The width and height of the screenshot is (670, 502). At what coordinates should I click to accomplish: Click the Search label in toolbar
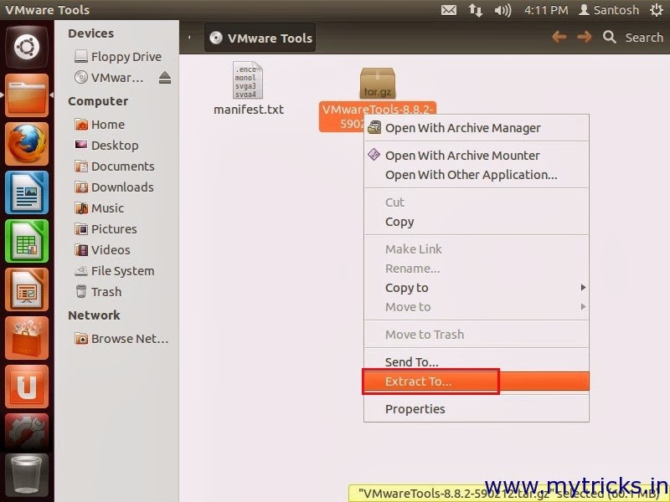point(644,38)
